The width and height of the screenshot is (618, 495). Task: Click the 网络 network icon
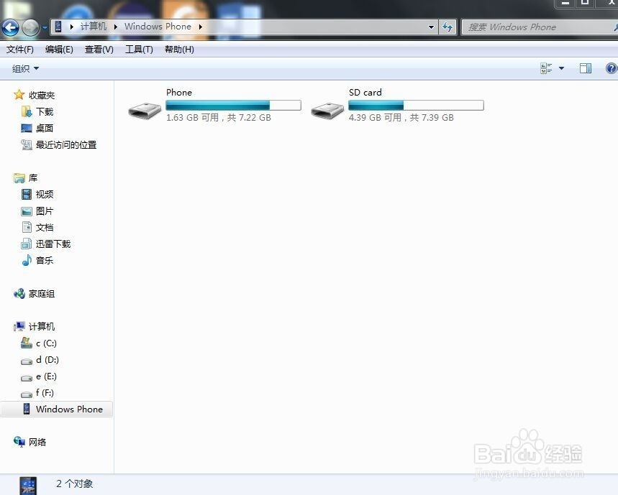click(19, 442)
